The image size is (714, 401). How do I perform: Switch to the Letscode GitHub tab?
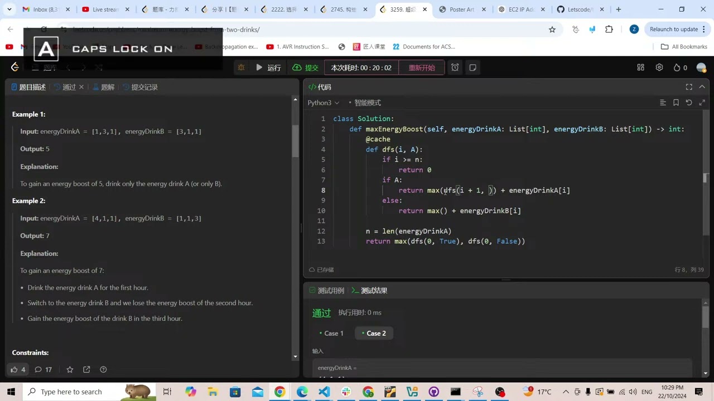(x=580, y=9)
